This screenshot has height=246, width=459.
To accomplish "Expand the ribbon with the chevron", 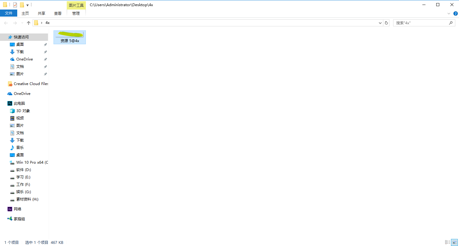I will pyautogui.click(x=449, y=14).
